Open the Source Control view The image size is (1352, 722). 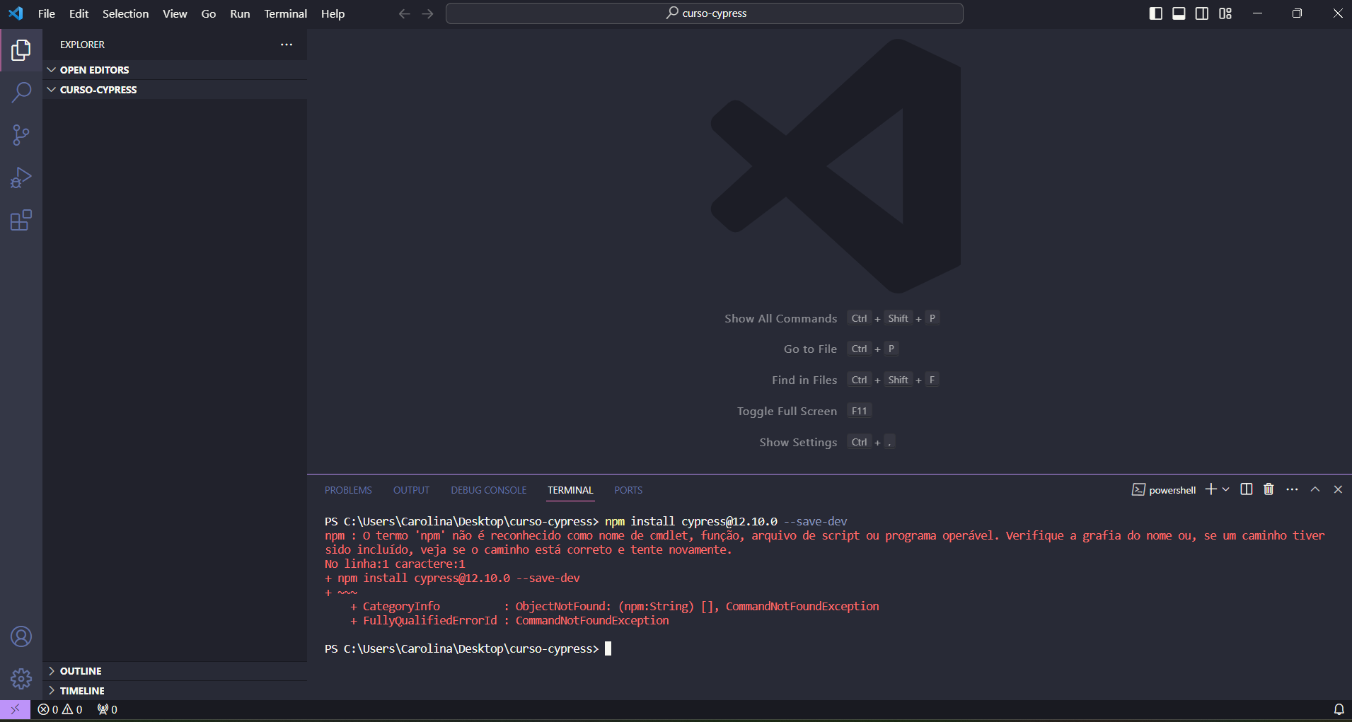pos(21,135)
